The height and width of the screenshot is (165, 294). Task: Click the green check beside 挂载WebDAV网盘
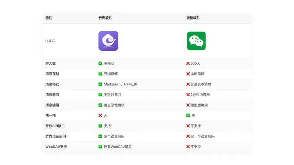pyautogui.click(x=100, y=147)
